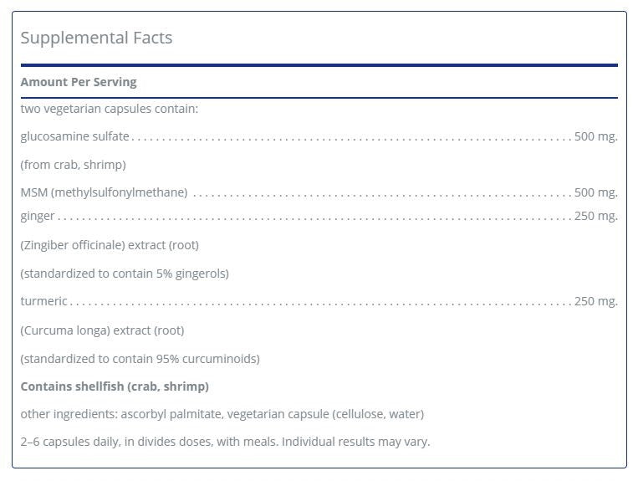The height and width of the screenshot is (481, 638).
Task: Click the "ginger" ingredient name
Action: click(38, 216)
